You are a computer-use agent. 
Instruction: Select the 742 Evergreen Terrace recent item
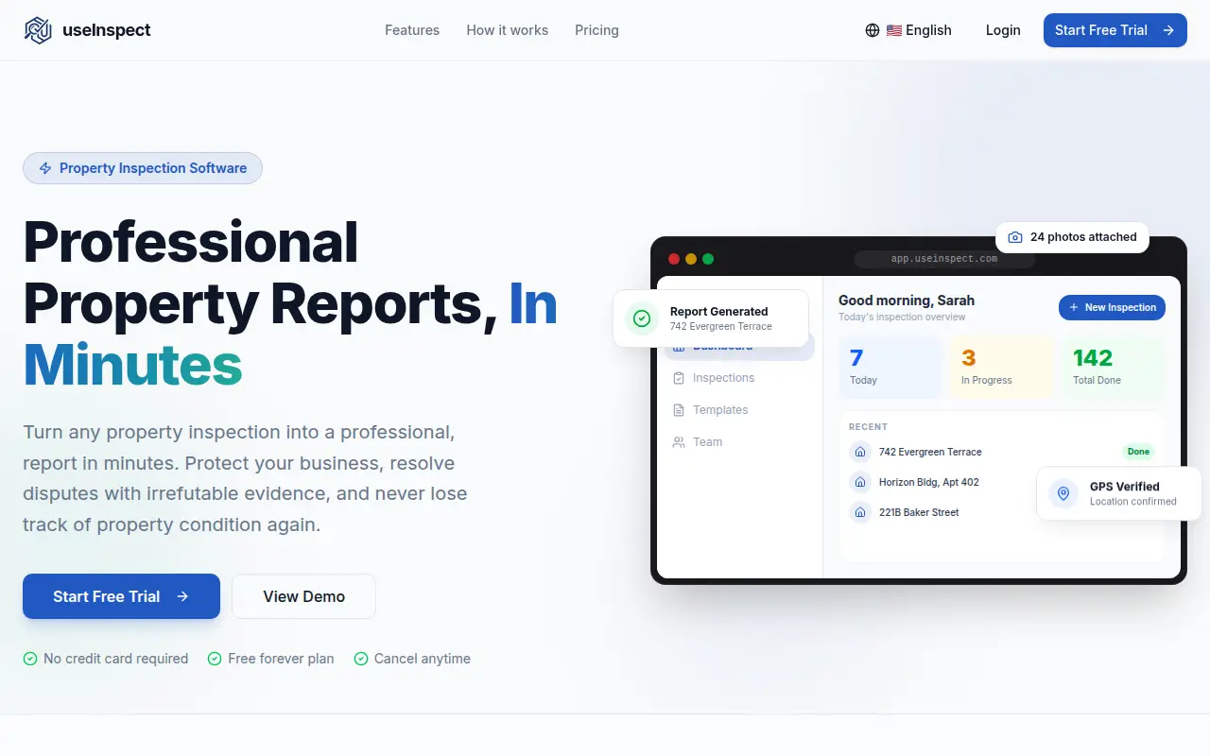[x=1002, y=452]
